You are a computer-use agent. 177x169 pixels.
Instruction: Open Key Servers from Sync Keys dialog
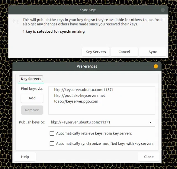[96, 52]
